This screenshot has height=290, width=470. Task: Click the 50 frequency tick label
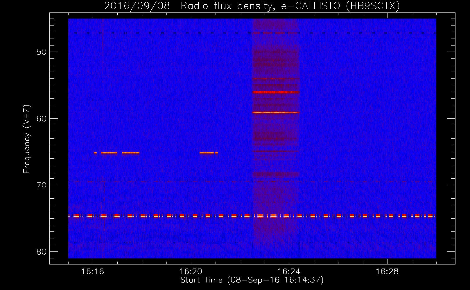pyautogui.click(x=42, y=52)
